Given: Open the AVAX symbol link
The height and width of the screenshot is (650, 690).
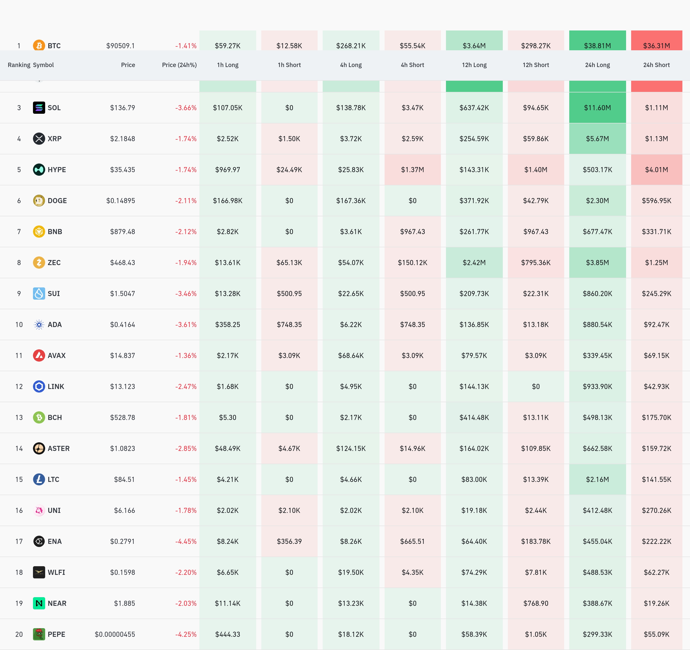Looking at the screenshot, I should (x=57, y=355).
